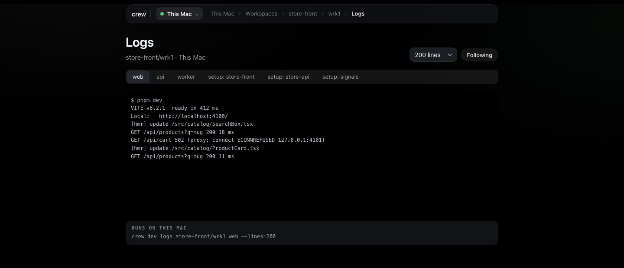Open the 200 lines dropdown
This screenshot has height=268, width=624.
[433, 55]
